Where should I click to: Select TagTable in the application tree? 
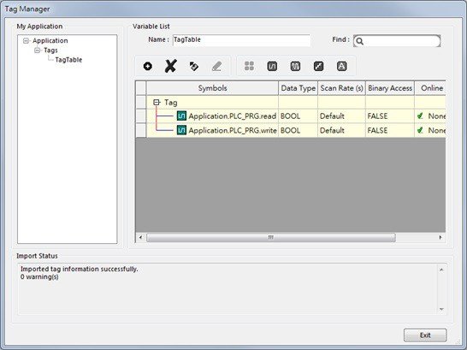[x=68, y=60]
